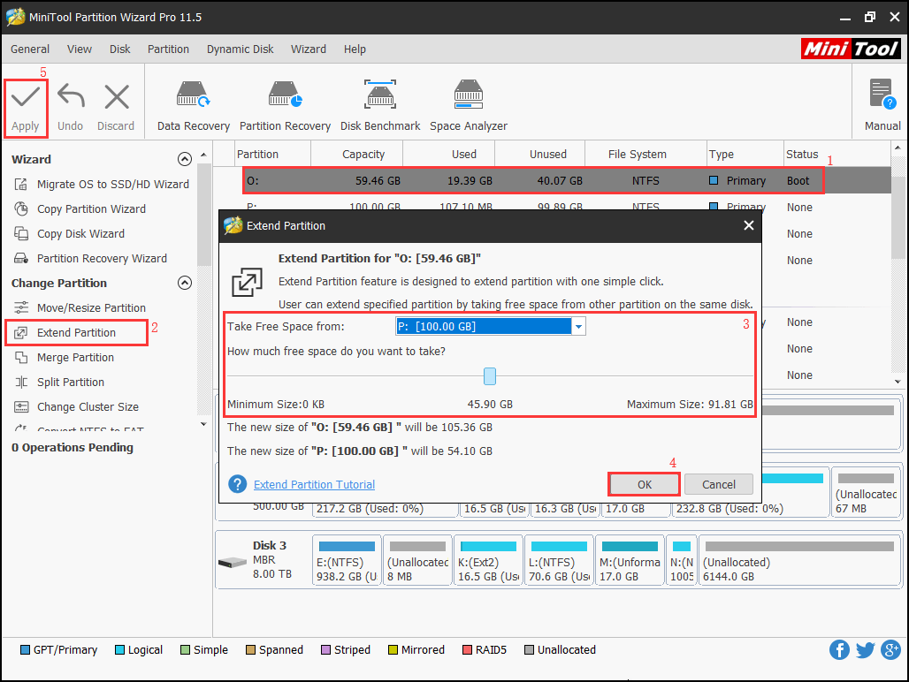
Task: Collapse the Change Partition section
Action: (x=184, y=283)
